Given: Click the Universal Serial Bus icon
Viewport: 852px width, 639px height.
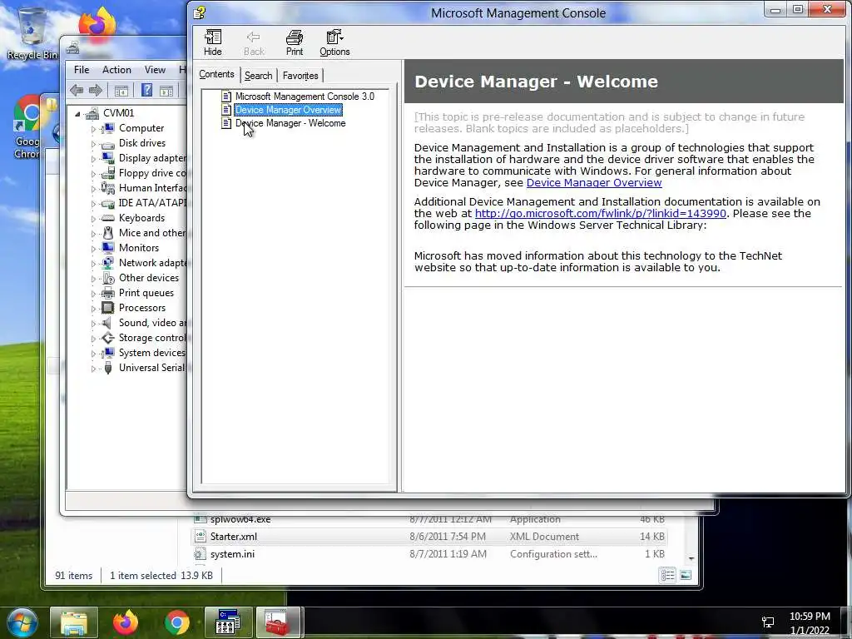Looking at the screenshot, I should pos(108,368).
